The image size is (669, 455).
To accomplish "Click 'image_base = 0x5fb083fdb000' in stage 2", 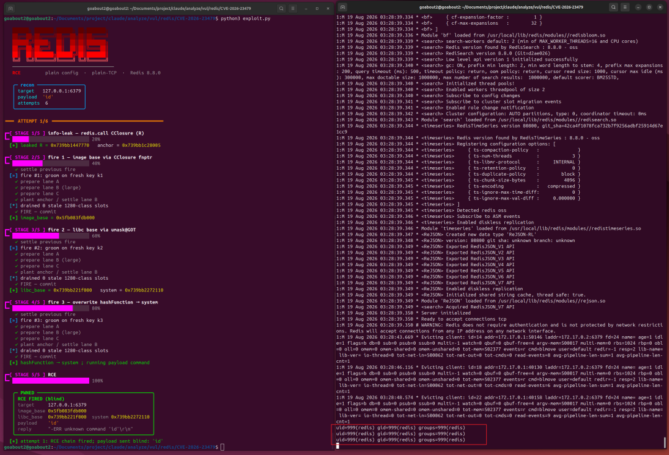I will (57, 218).
